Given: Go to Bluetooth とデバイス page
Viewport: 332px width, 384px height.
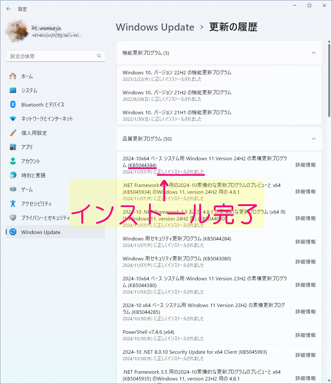Looking at the screenshot, I should coord(55,105).
